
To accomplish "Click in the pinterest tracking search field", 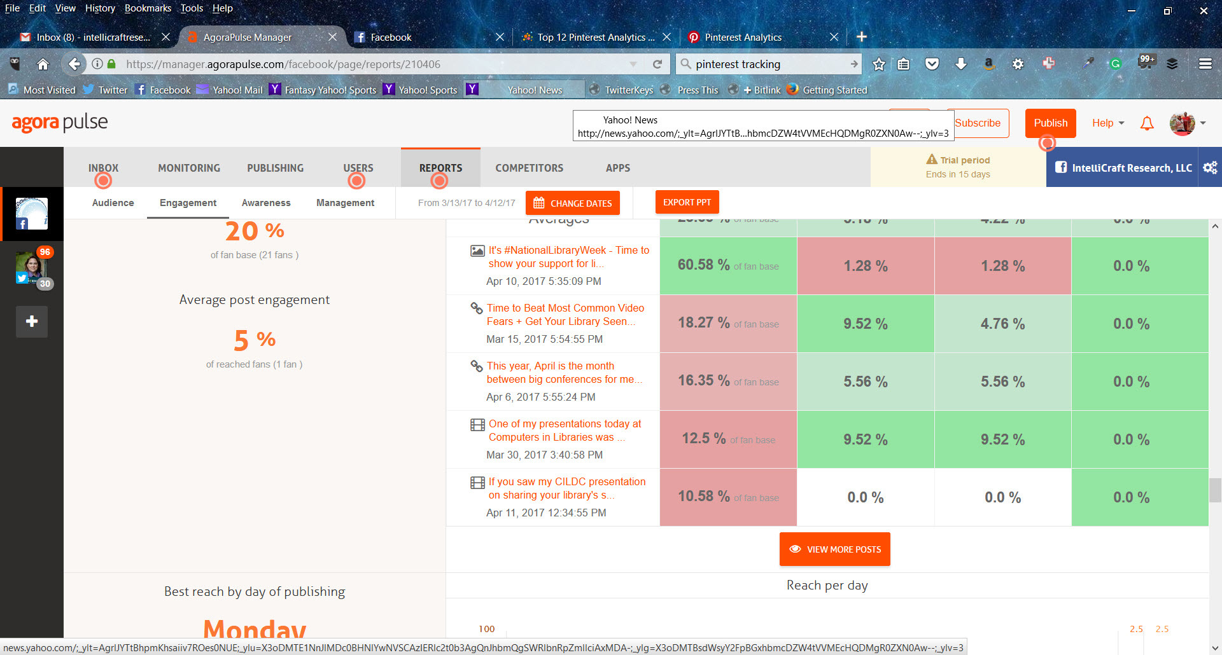I will click(770, 64).
